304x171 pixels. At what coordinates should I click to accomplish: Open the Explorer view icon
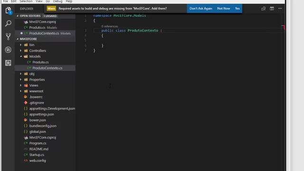point(8,10)
